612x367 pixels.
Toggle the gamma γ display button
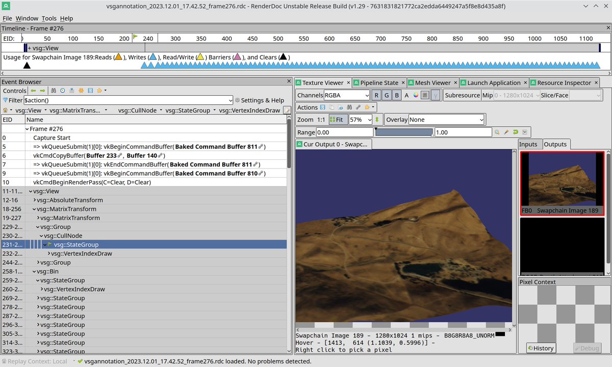point(436,95)
